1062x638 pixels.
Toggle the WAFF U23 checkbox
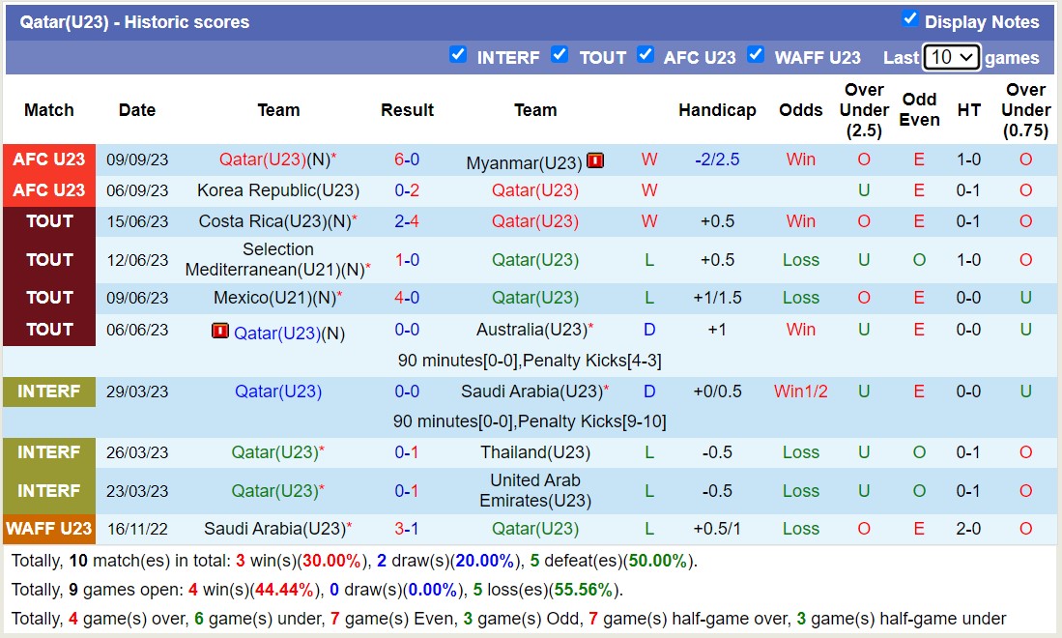point(756,55)
